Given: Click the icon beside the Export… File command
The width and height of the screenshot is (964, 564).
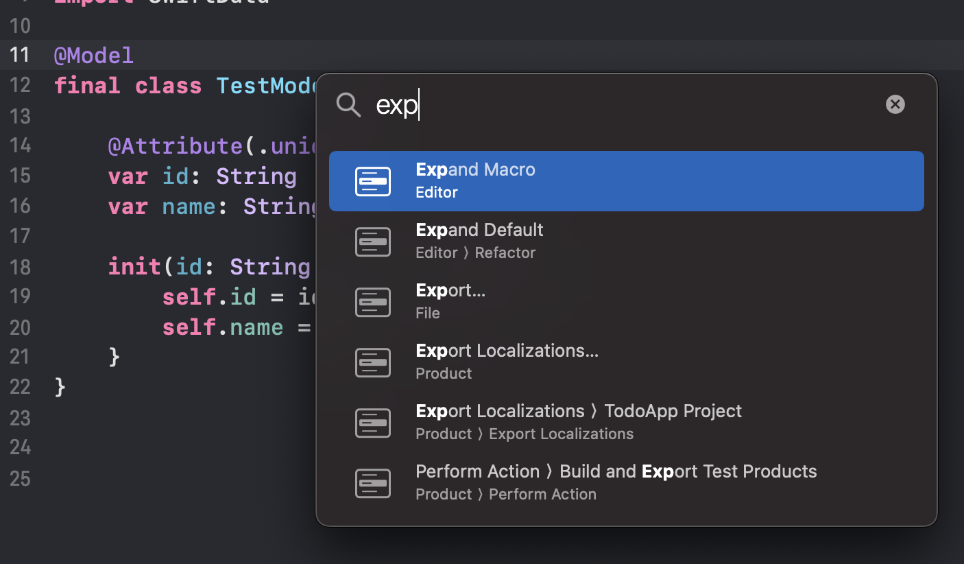Looking at the screenshot, I should pyautogui.click(x=373, y=302).
